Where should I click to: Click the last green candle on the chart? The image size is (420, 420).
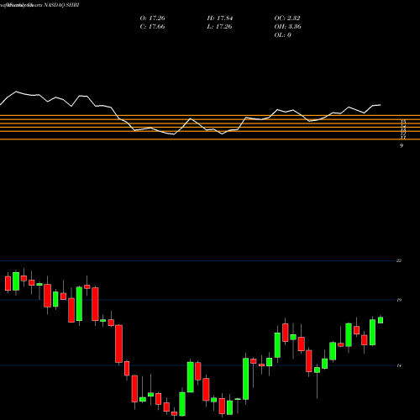pyautogui.click(x=381, y=320)
